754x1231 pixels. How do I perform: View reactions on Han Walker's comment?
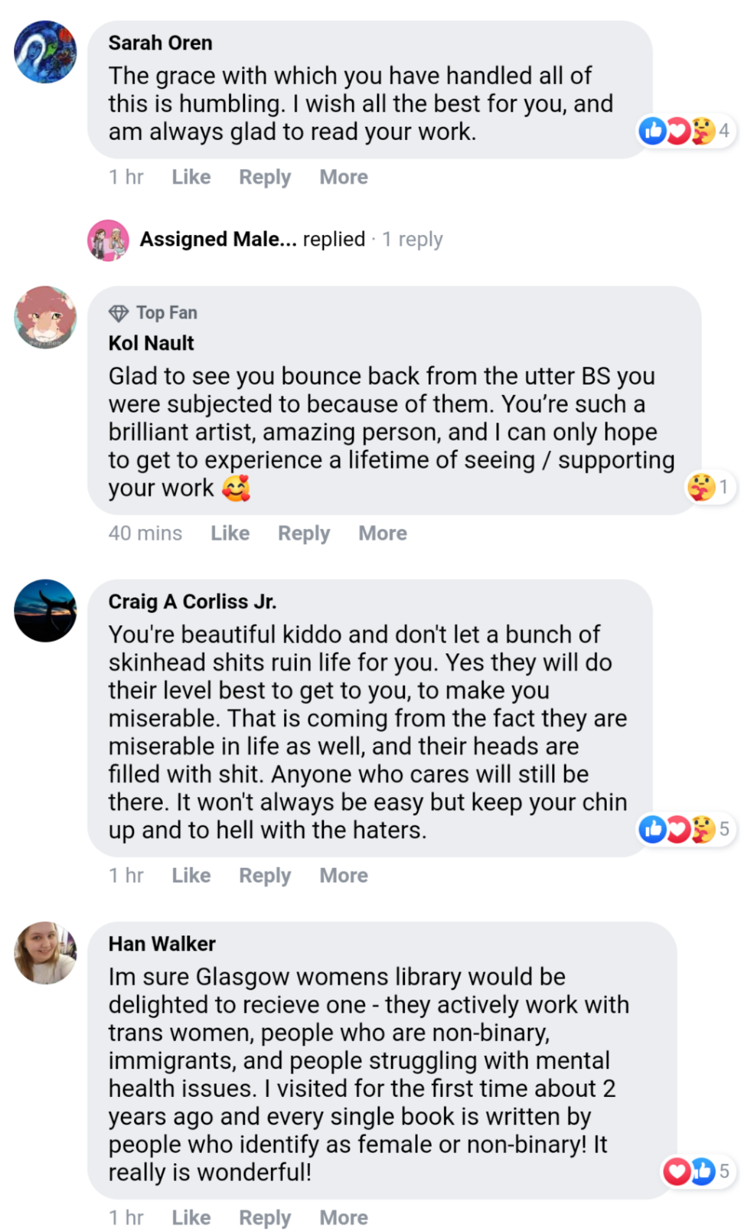point(698,1171)
